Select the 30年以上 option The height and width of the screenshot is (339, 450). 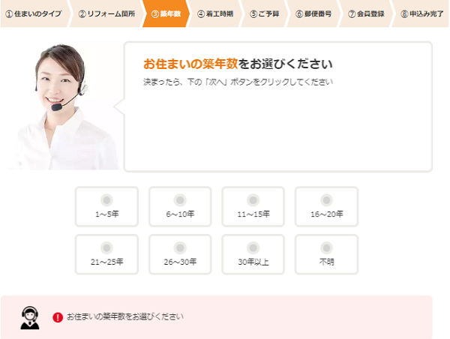253,254
